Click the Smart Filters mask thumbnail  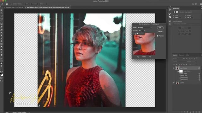point(181,71)
